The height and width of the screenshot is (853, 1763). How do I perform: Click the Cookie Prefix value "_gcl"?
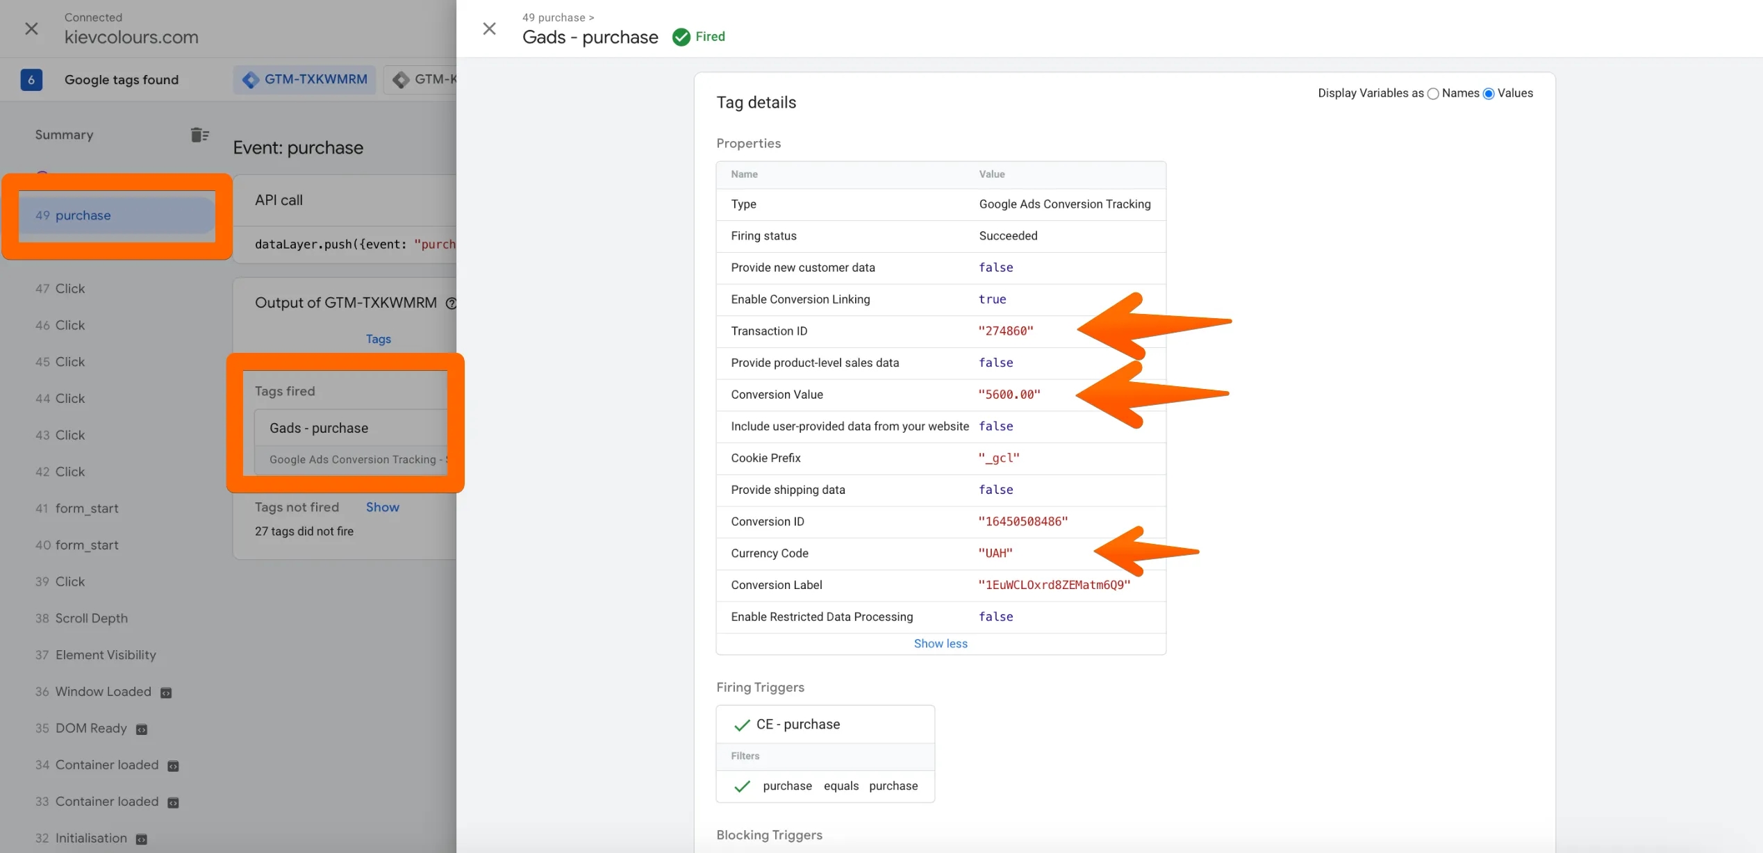click(x=999, y=458)
